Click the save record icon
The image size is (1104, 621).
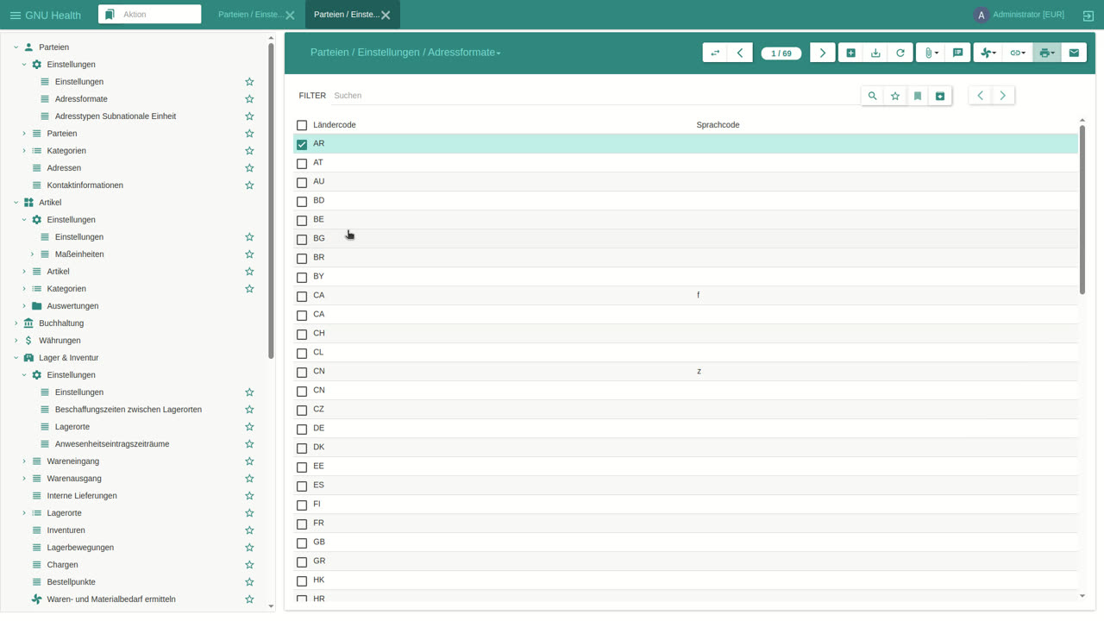[x=875, y=53]
